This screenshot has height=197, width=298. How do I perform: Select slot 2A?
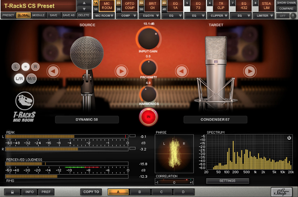[119, 3]
